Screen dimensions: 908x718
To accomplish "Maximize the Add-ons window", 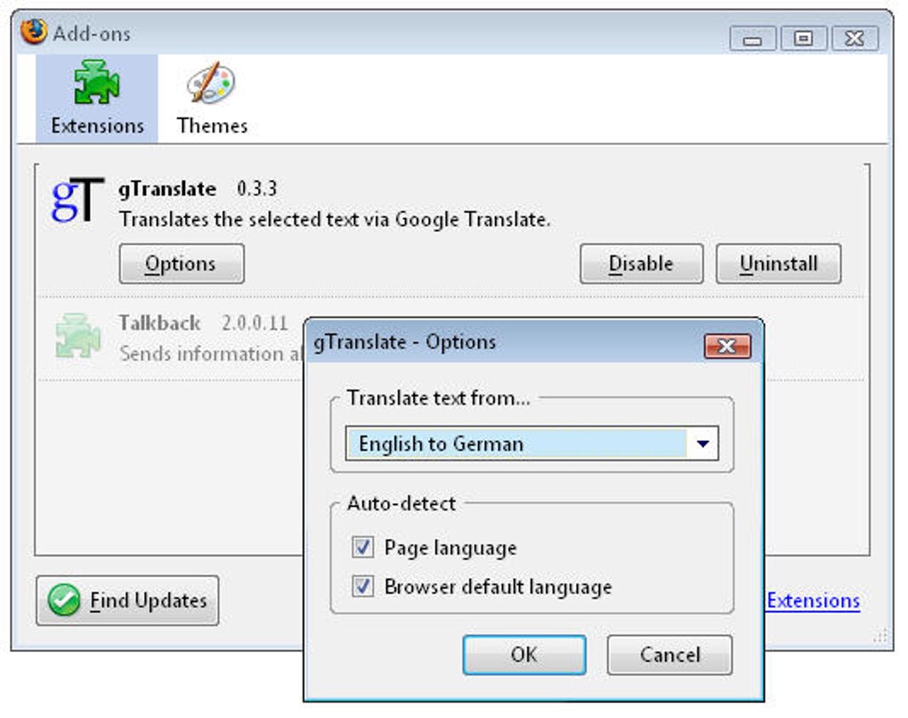I will 803,39.
